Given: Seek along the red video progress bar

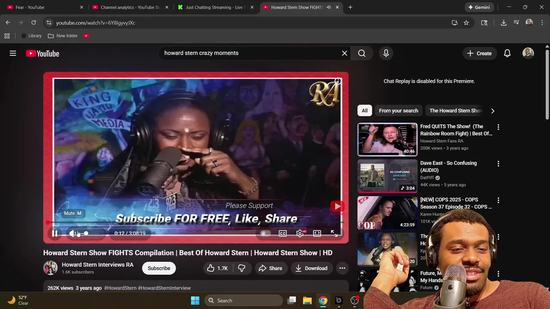Looking at the screenshot, I should [196, 223].
